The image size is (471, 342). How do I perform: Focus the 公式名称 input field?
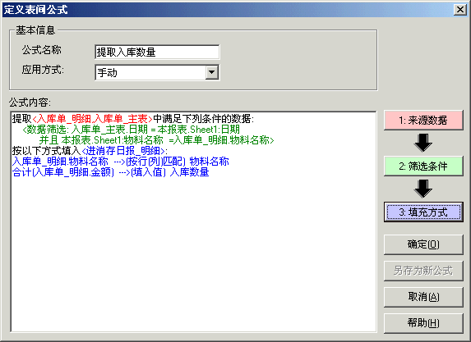157,52
